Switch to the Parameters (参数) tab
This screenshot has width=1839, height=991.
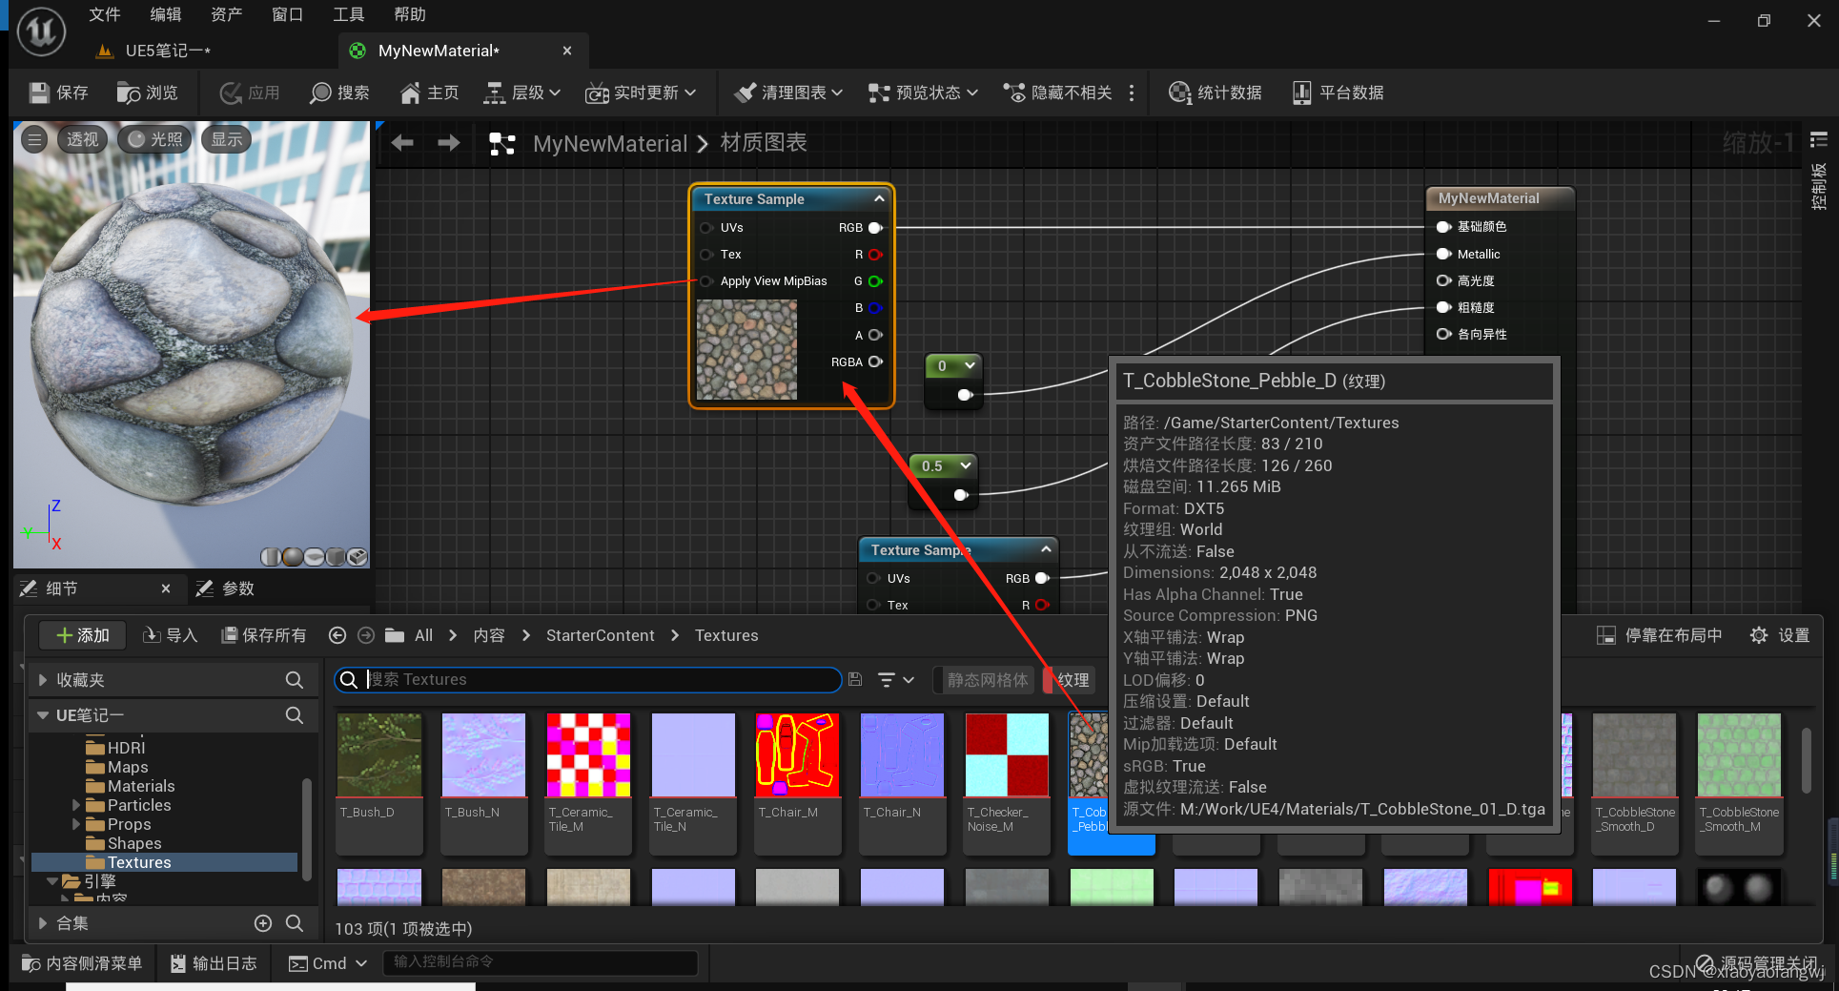coord(226,588)
